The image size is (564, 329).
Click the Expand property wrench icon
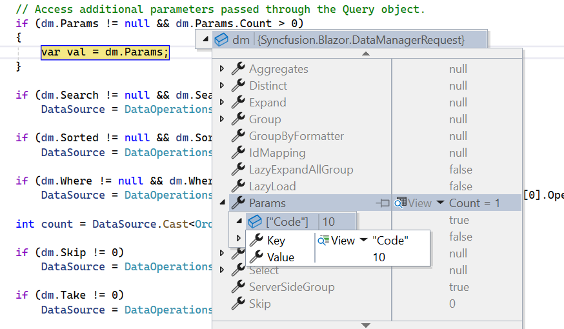(238, 102)
